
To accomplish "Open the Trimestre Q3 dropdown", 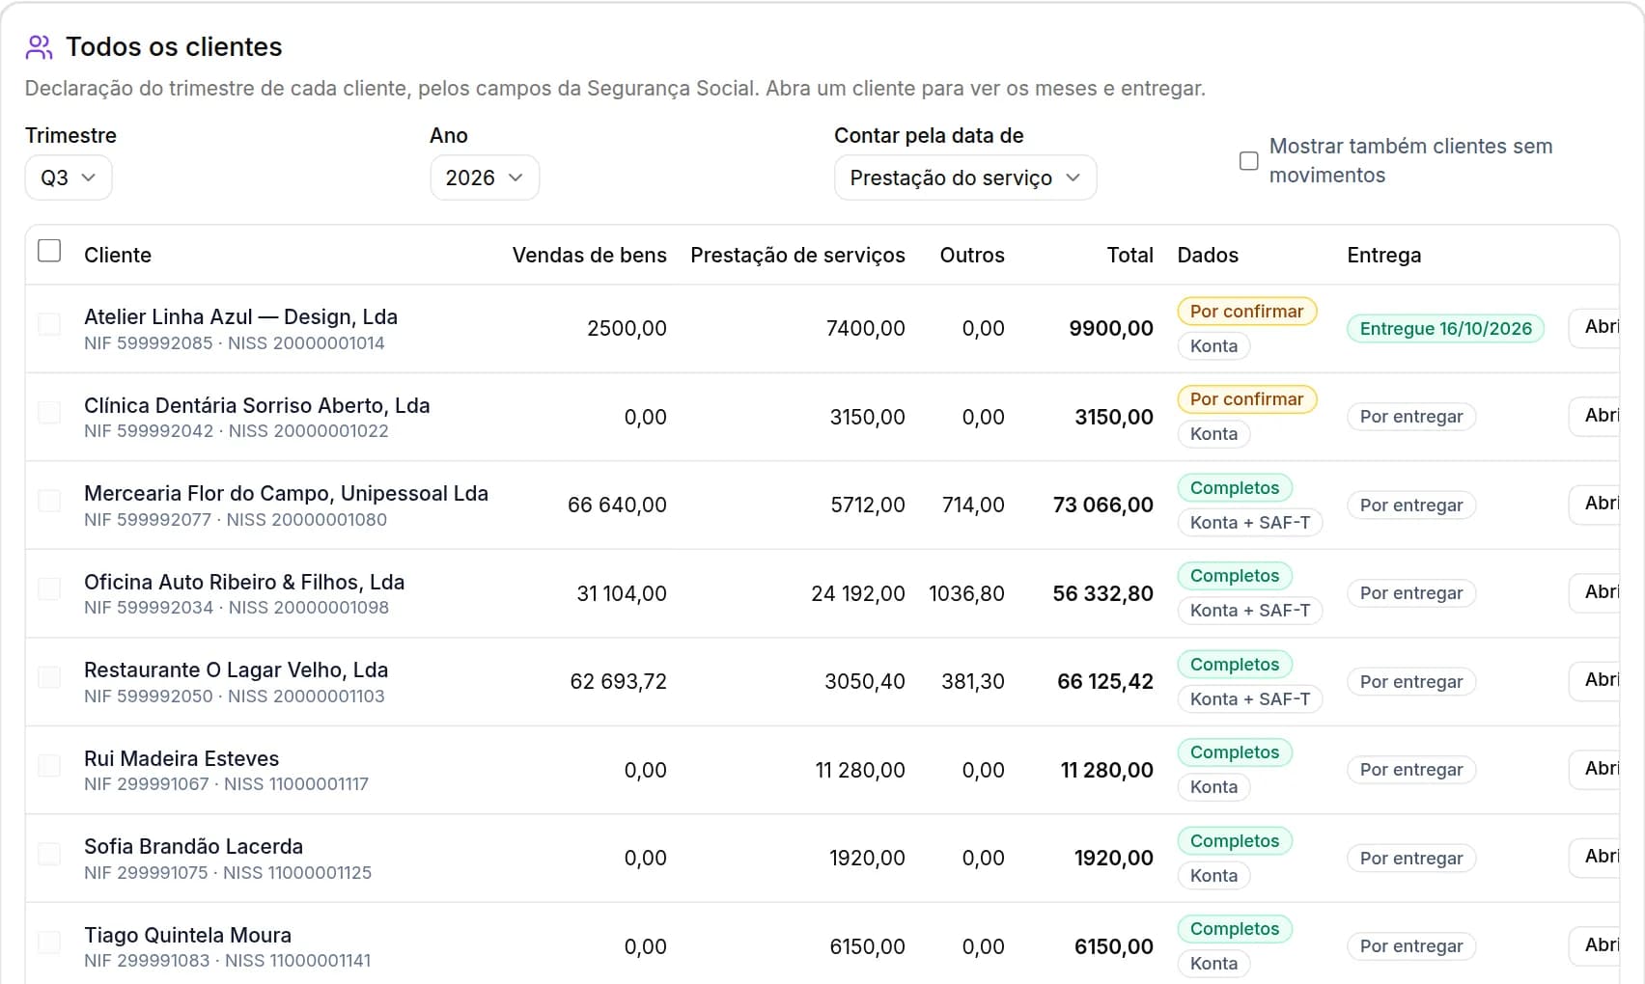I will click(69, 178).
